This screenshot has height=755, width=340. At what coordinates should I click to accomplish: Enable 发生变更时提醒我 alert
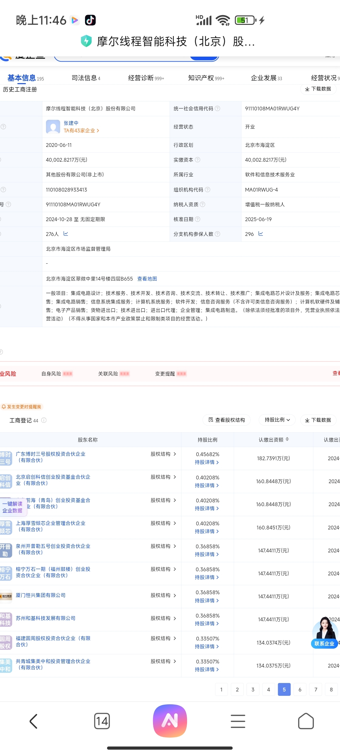[21, 407]
